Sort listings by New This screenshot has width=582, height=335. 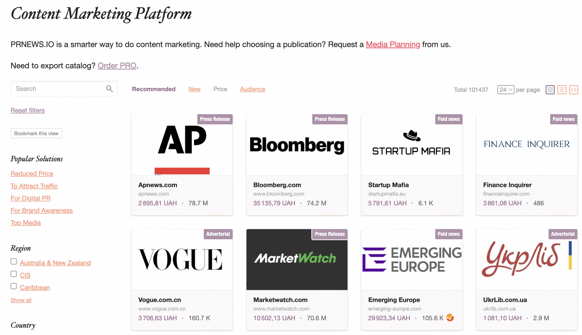pyautogui.click(x=194, y=89)
